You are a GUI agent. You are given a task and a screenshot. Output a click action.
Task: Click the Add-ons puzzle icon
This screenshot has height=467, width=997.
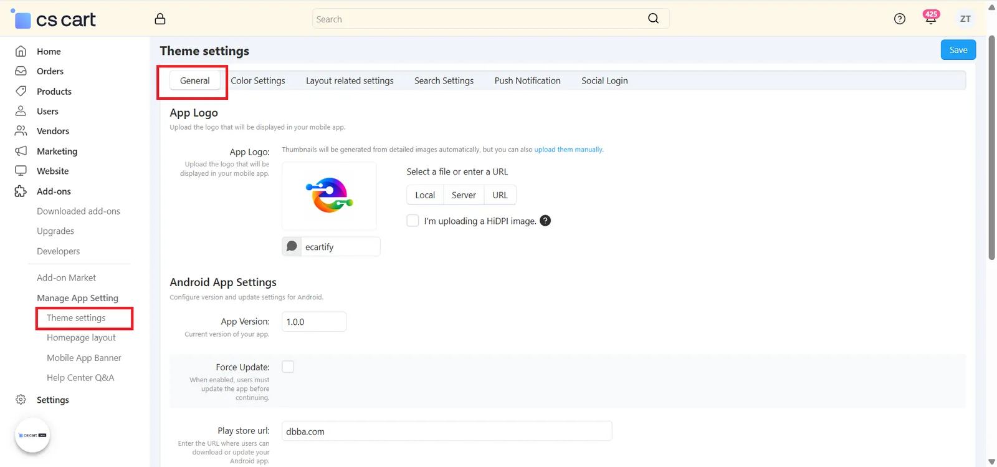point(21,191)
